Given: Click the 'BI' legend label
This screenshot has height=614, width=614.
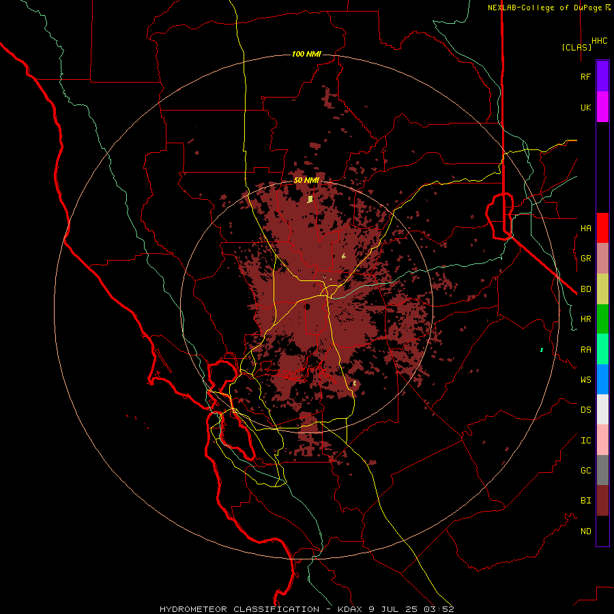Looking at the screenshot, I should 585,501.
